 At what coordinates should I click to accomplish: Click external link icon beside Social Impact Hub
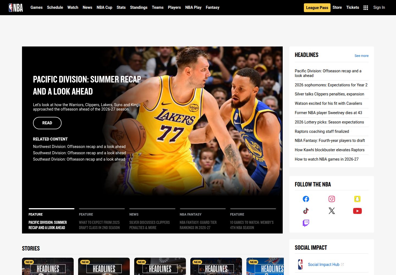coord(342,265)
